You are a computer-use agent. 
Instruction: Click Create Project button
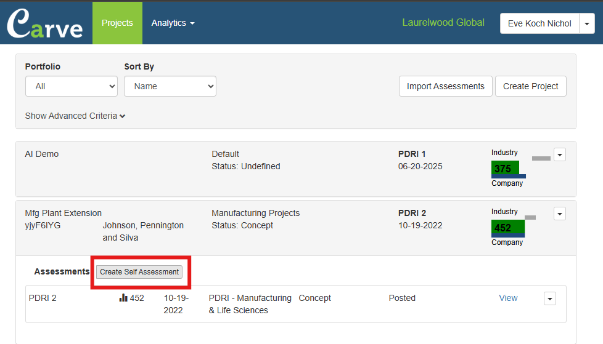pyautogui.click(x=530, y=86)
